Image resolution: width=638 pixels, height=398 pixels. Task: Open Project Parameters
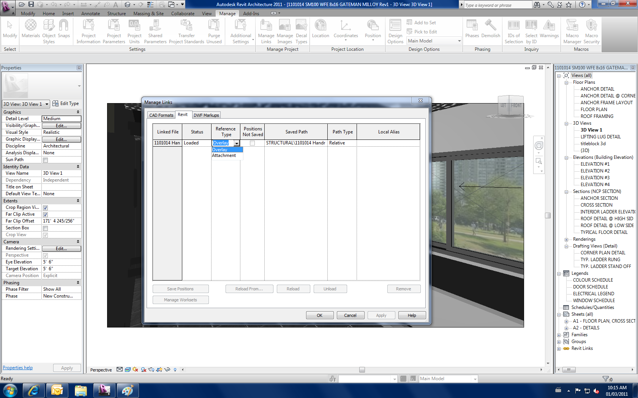[114, 31]
